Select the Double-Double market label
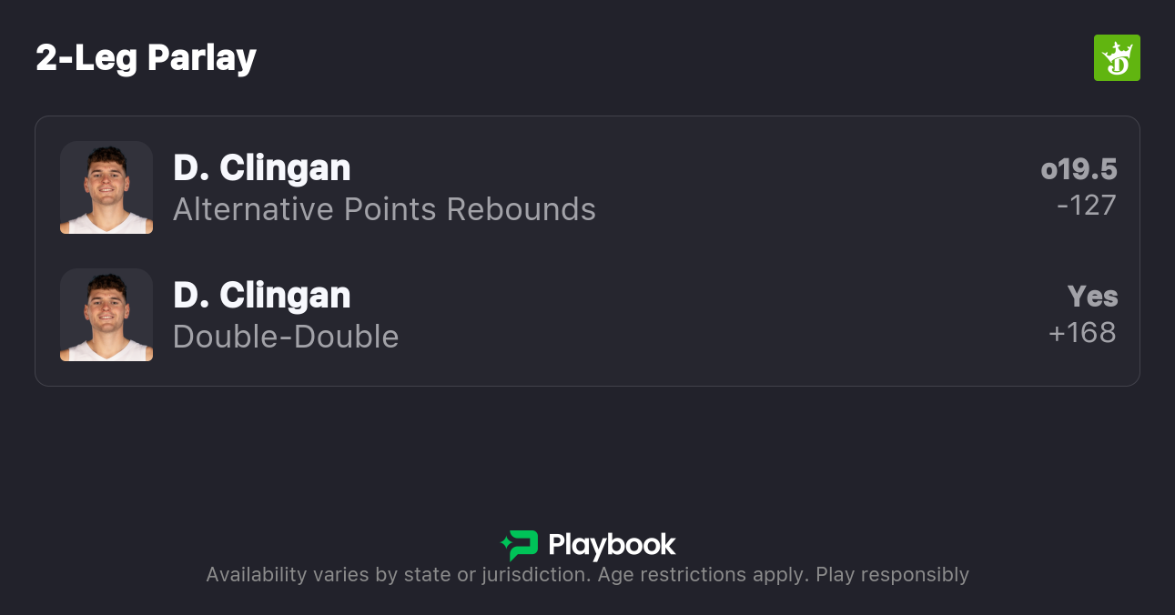 tap(286, 337)
